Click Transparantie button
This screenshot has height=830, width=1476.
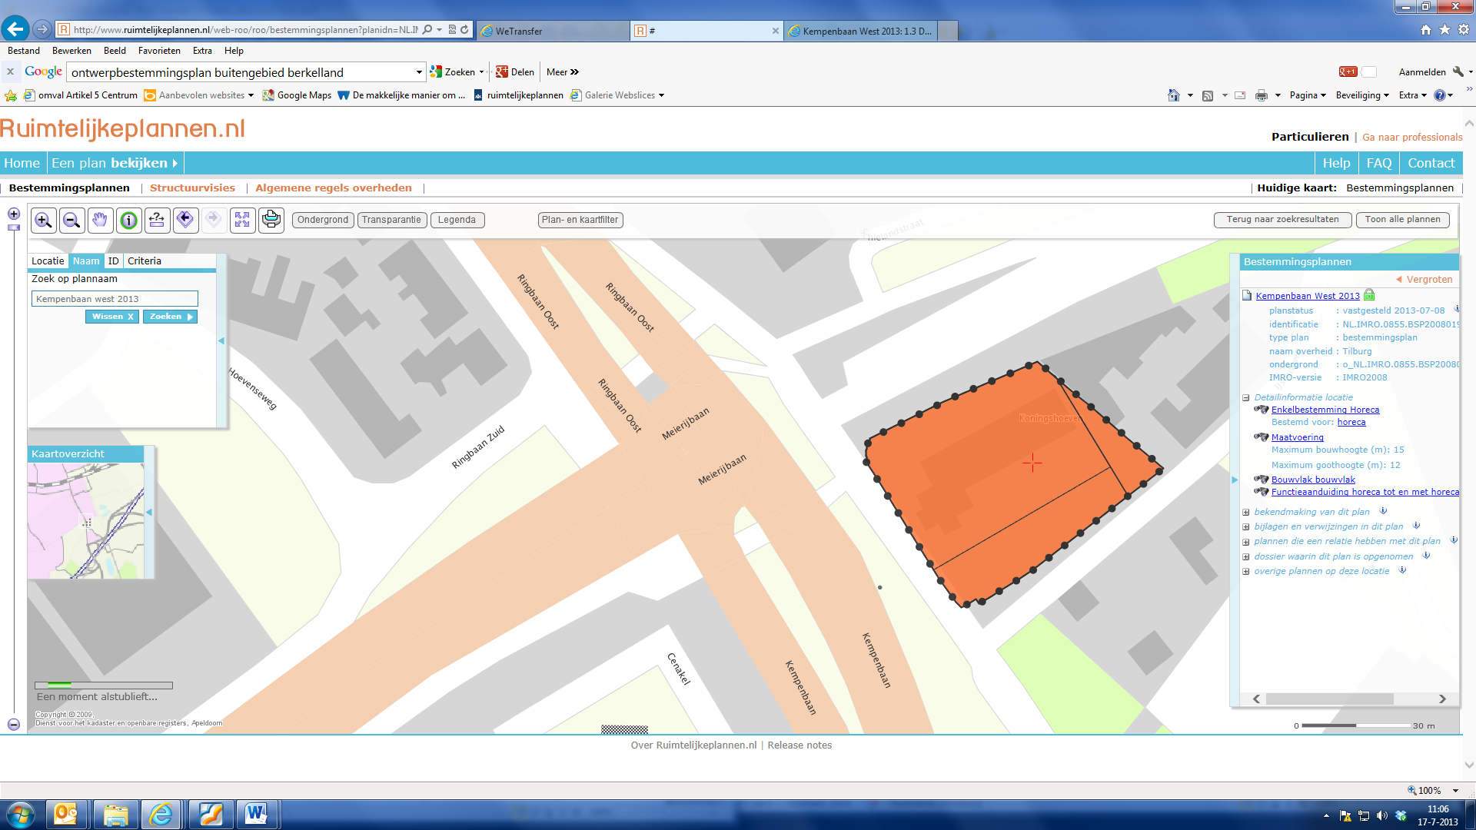point(391,220)
